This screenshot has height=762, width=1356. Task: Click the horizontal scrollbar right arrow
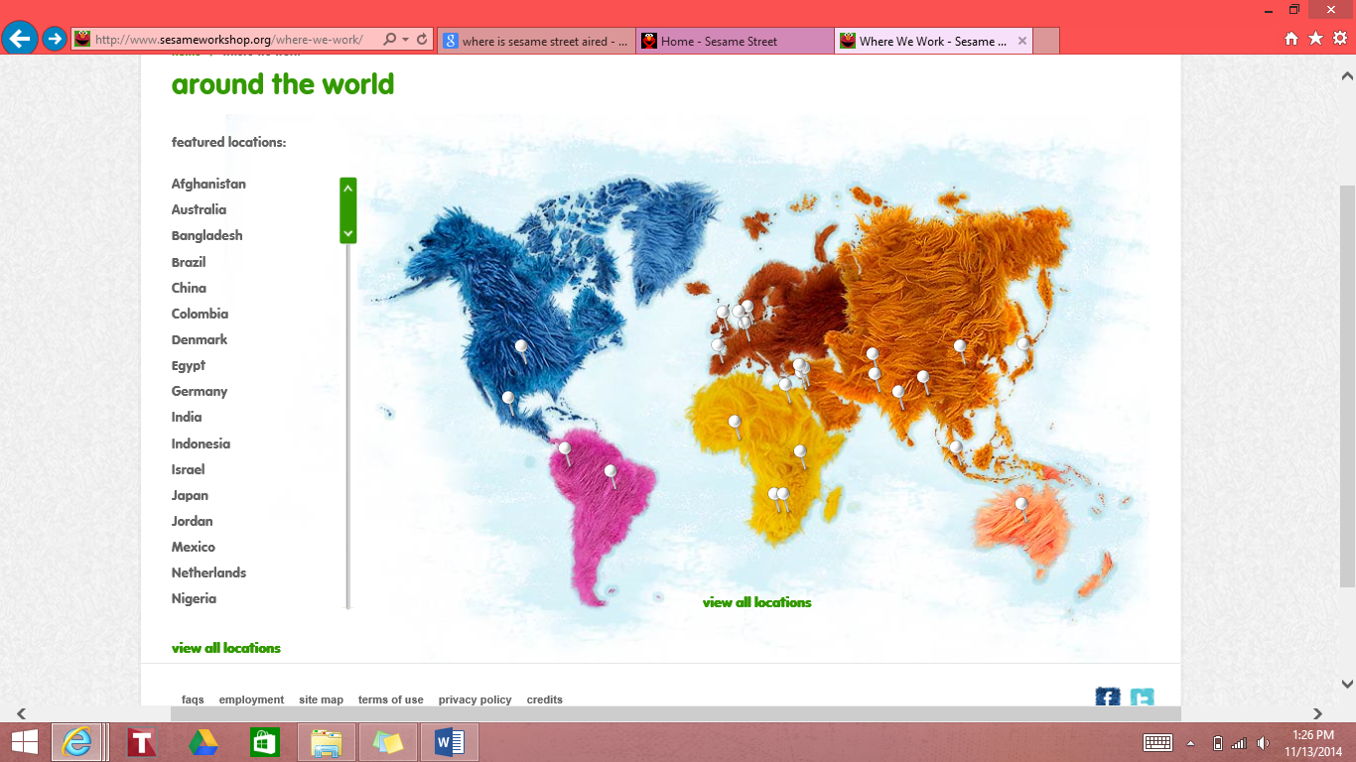click(1317, 713)
